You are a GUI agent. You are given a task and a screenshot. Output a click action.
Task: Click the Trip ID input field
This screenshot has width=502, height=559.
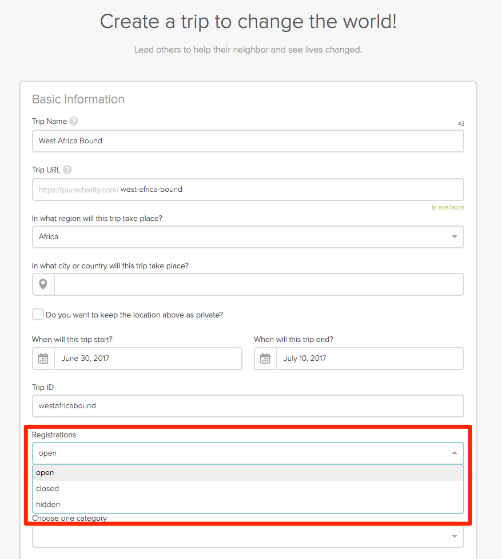coord(248,406)
